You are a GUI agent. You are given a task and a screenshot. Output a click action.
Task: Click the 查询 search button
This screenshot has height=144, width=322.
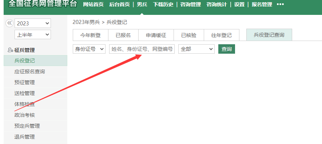coord(227,49)
